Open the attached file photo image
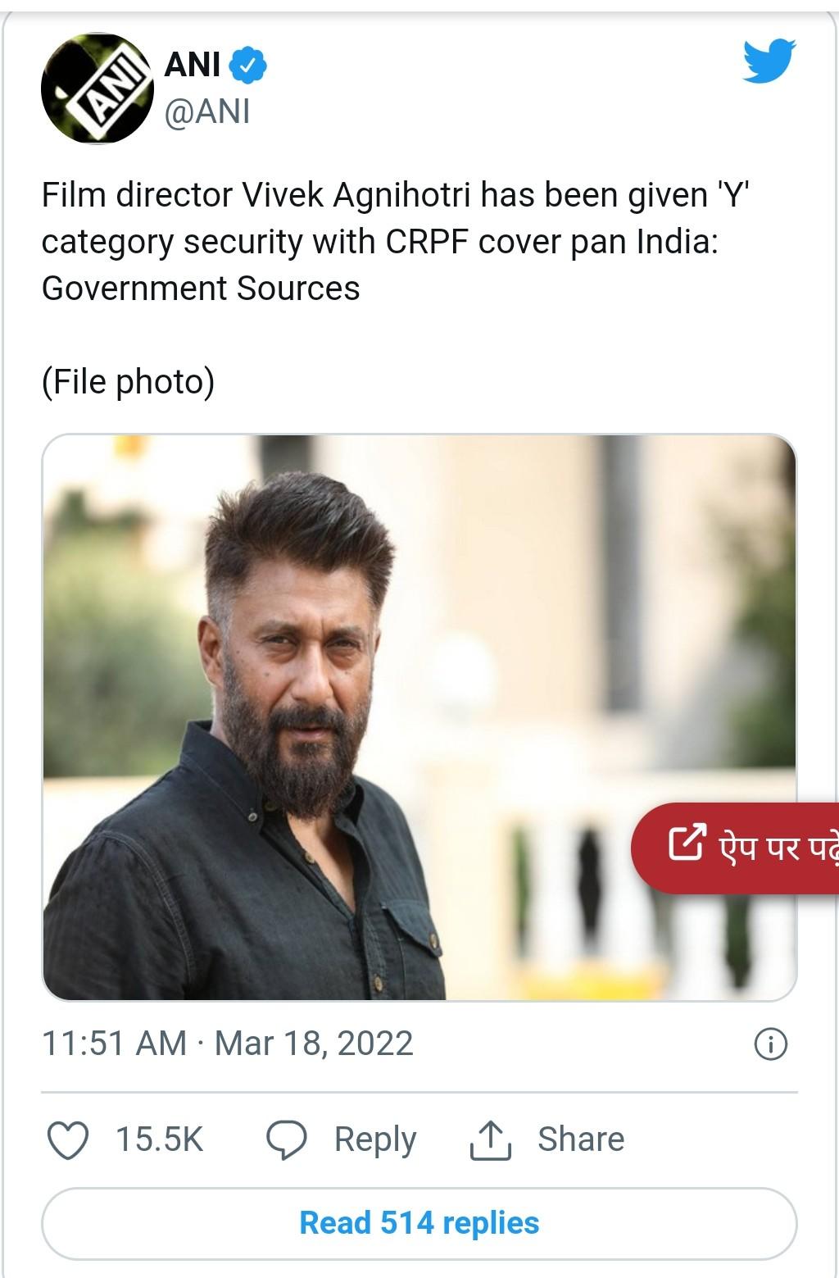This screenshot has width=839, height=1278. coord(419,717)
